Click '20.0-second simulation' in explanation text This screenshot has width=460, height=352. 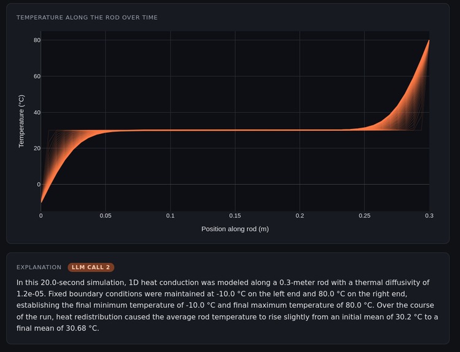83,283
